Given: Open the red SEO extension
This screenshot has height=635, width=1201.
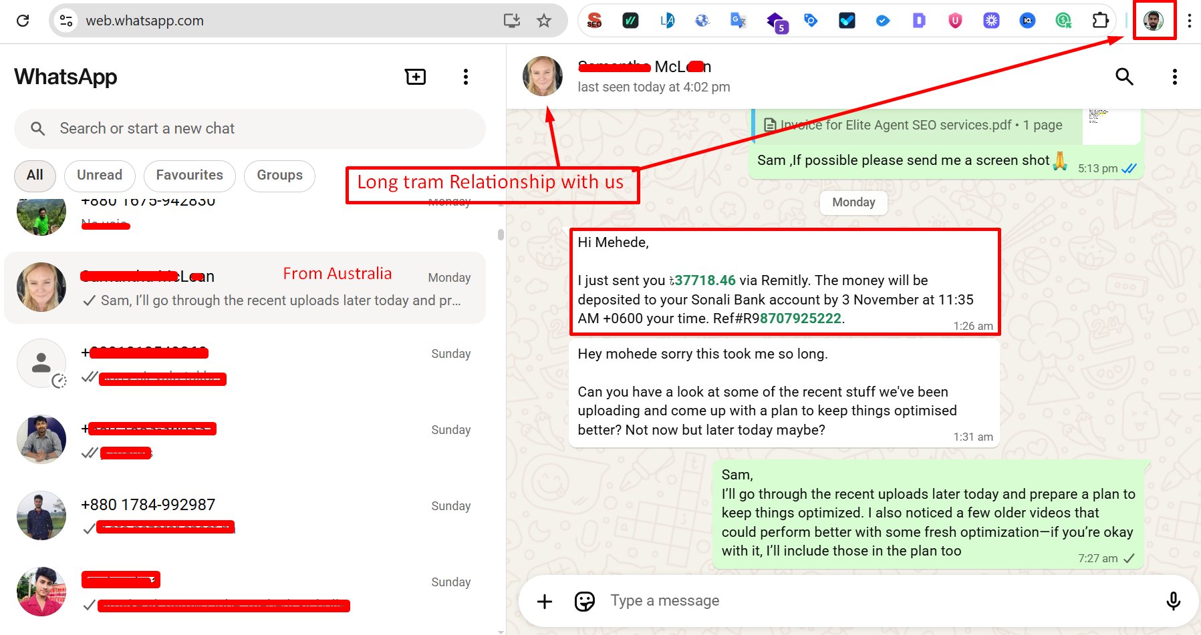Looking at the screenshot, I should point(594,21).
